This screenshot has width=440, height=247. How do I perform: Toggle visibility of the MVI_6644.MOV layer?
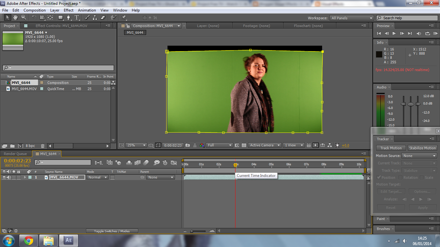pyautogui.click(x=5, y=177)
